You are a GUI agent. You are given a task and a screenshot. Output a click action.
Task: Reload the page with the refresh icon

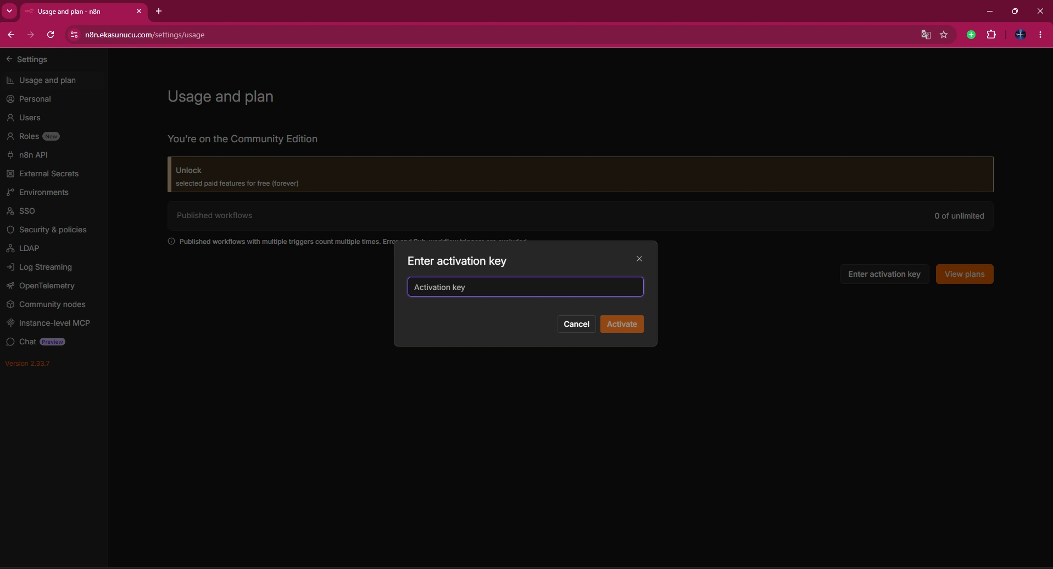(51, 35)
